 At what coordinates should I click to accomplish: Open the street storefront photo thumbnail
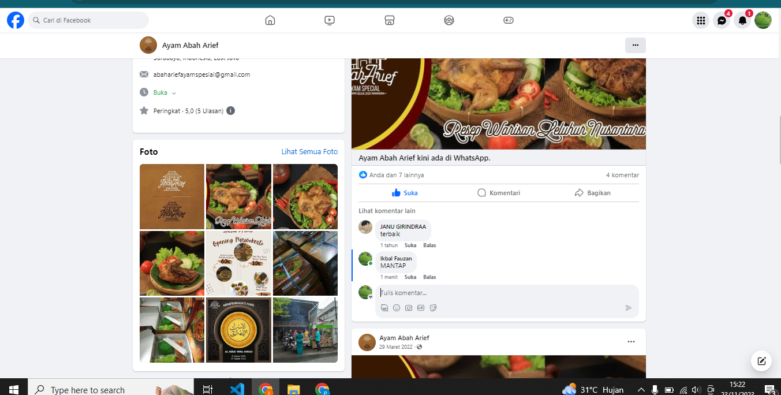pos(305,330)
